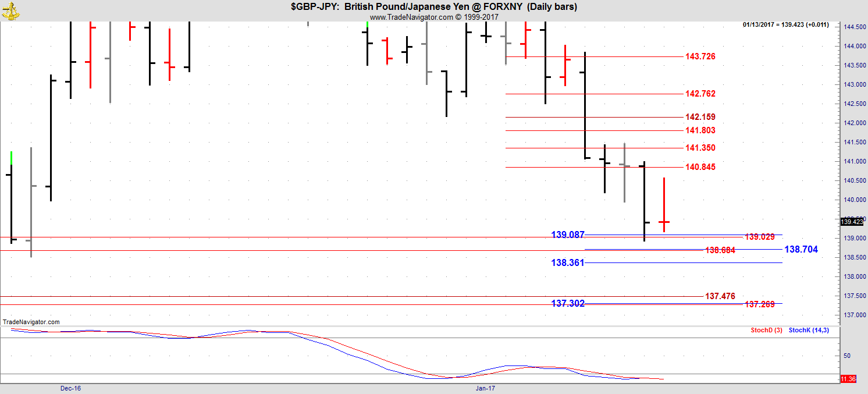The width and height of the screenshot is (868, 394).
Task: Click the red 11.36 stochastic value tag
Action: (x=848, y=379)
